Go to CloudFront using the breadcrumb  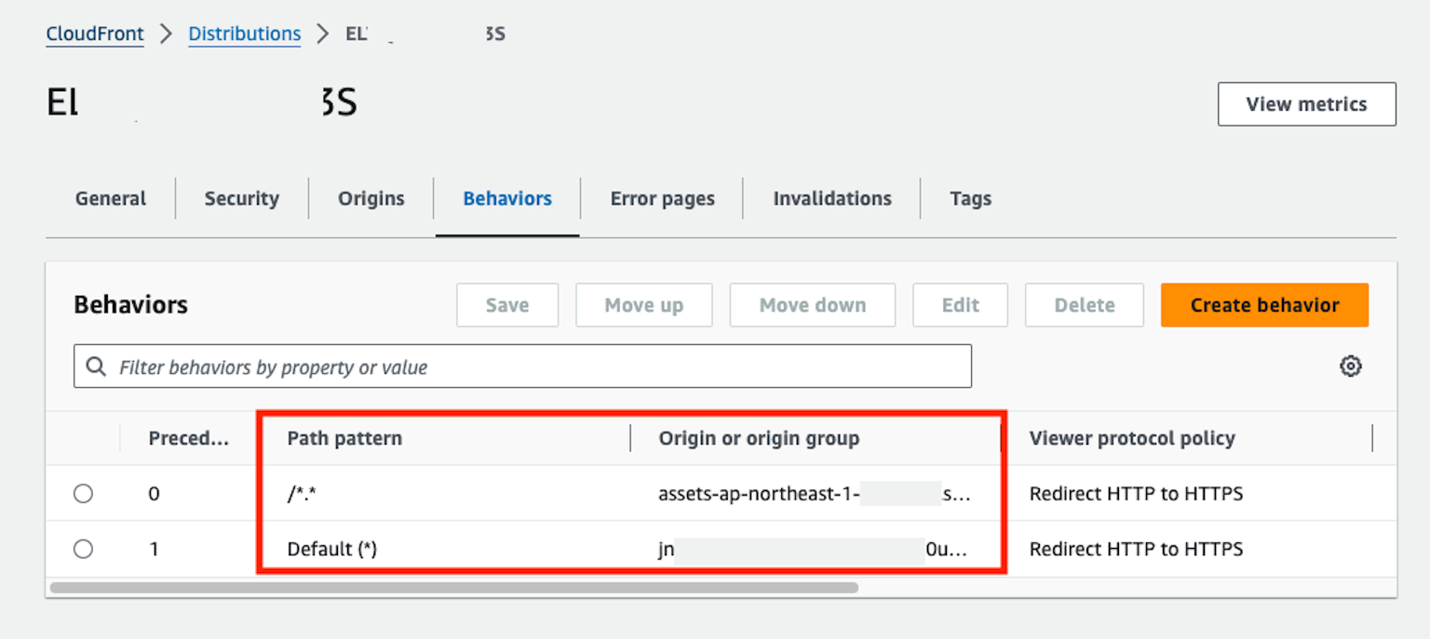(94, 33)
